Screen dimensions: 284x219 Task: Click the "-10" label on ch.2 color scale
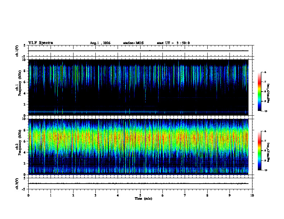click(x=265, y=170)
